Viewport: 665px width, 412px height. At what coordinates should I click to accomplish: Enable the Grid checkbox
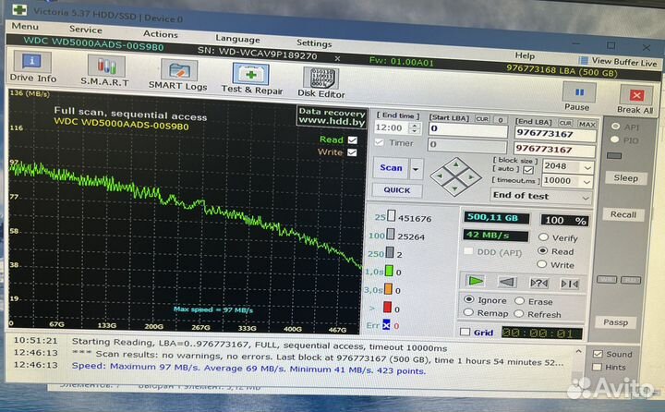pos(465,333)
